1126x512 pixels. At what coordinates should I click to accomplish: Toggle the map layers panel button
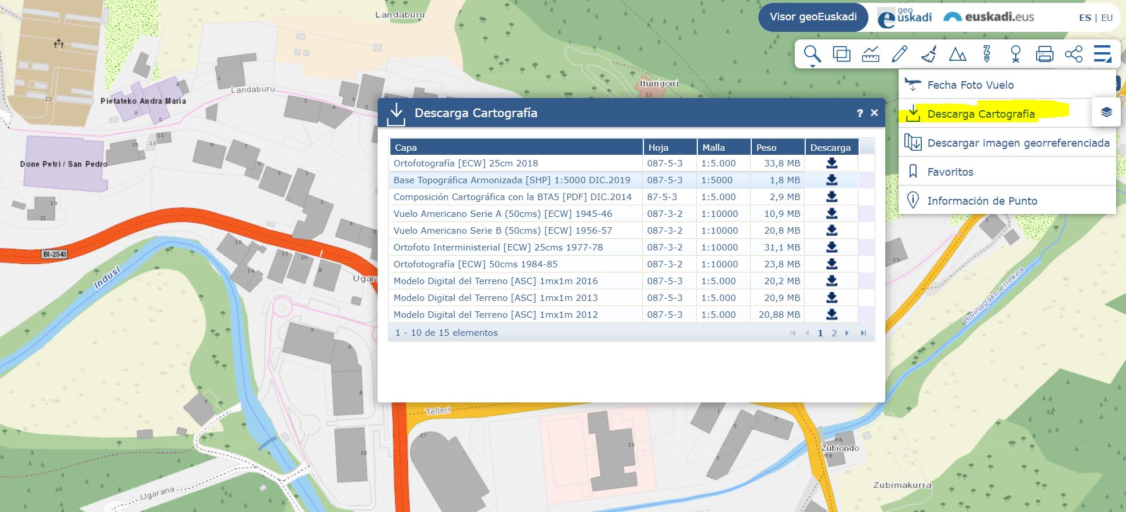(1106, 112)
